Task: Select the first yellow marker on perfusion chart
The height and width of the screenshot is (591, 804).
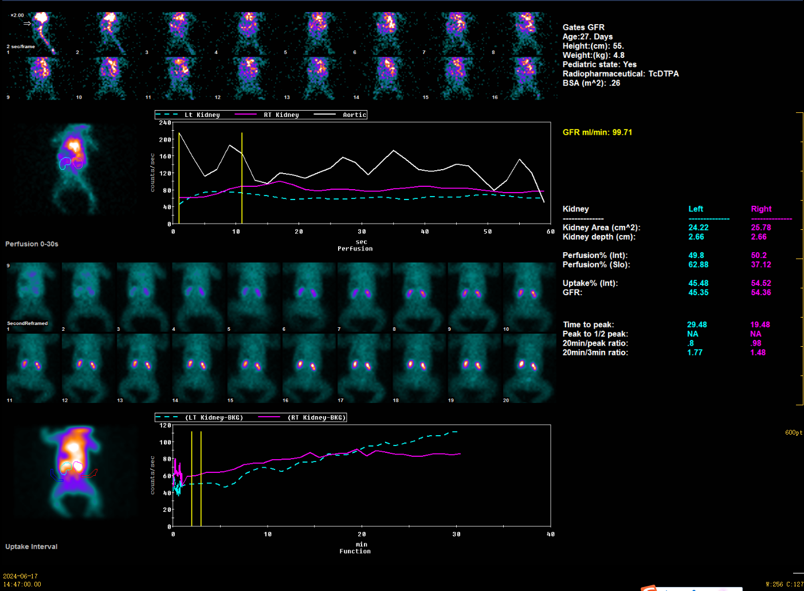Action: (x=179, y=178)
